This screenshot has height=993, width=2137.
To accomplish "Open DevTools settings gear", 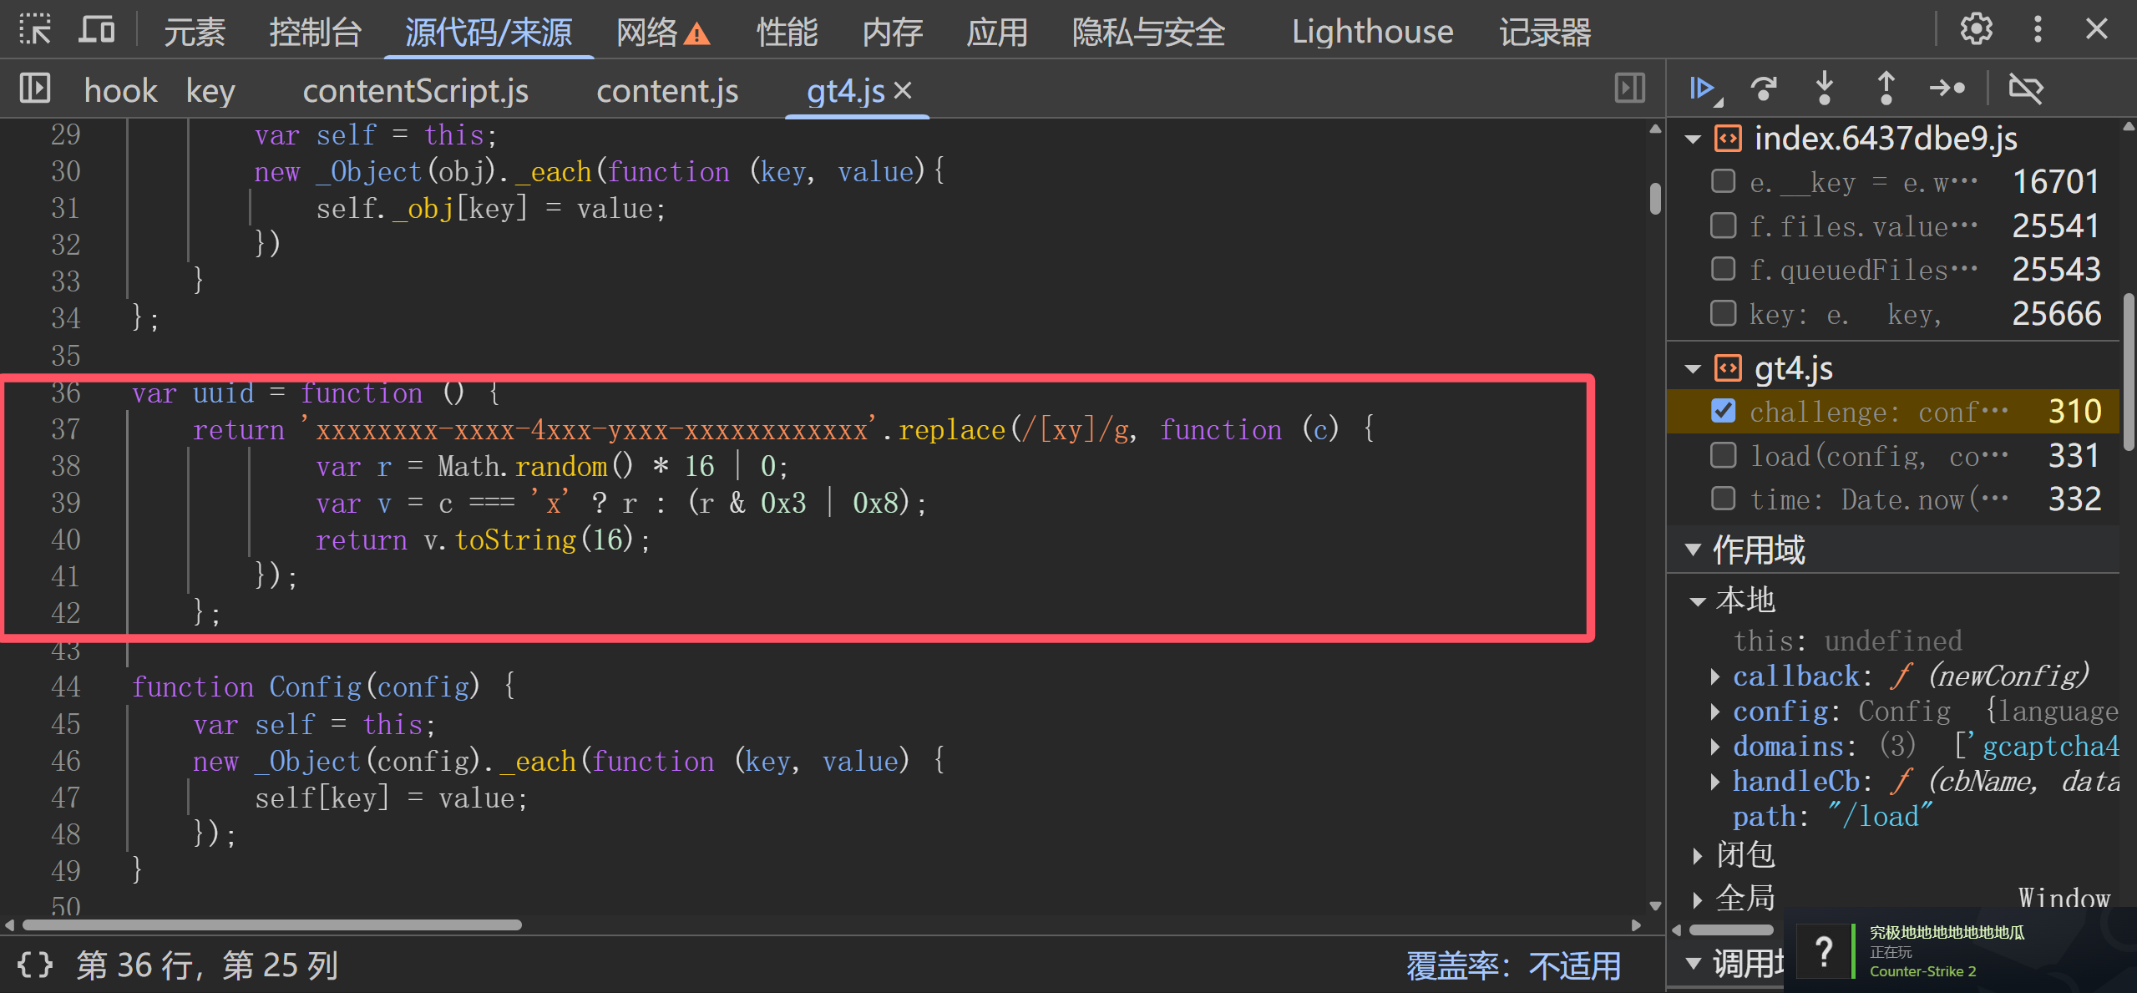I will pos(1976,30).
